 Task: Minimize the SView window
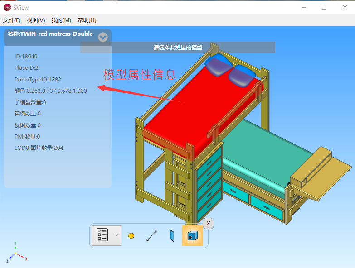click(304, 7)
